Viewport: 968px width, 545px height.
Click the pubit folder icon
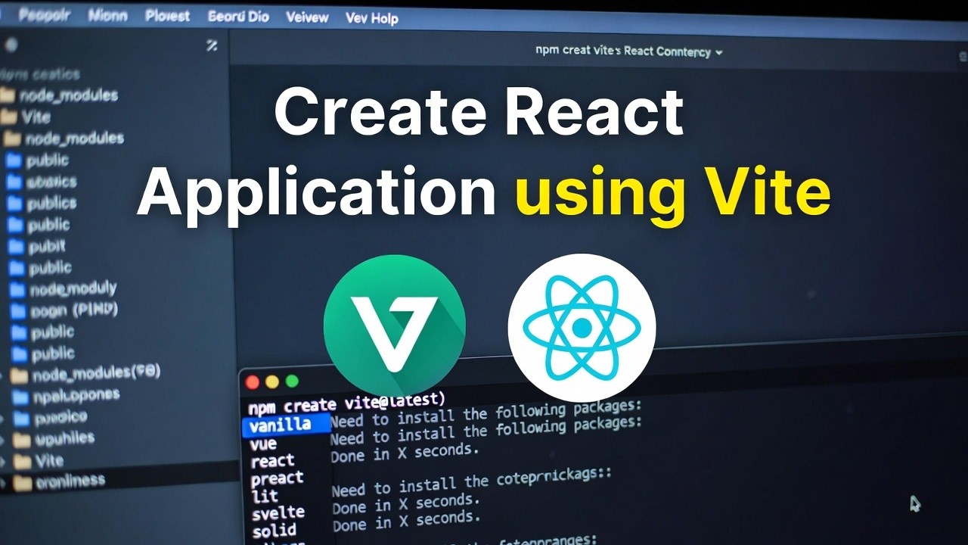pos(16,246)
